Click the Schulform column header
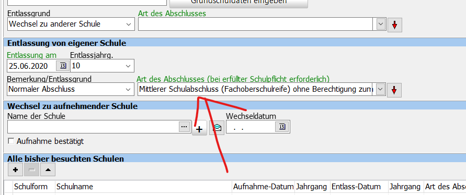Image resolution: width=466 pixels, height=195 pixels. click(x=31, y=187)
